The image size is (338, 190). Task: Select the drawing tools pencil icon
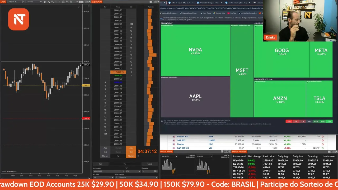click(x=49, y=2)
